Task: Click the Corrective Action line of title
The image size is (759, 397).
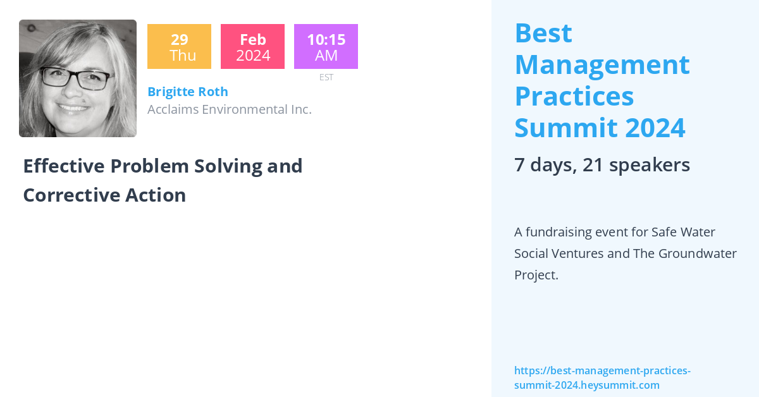Action: [104, 195]
